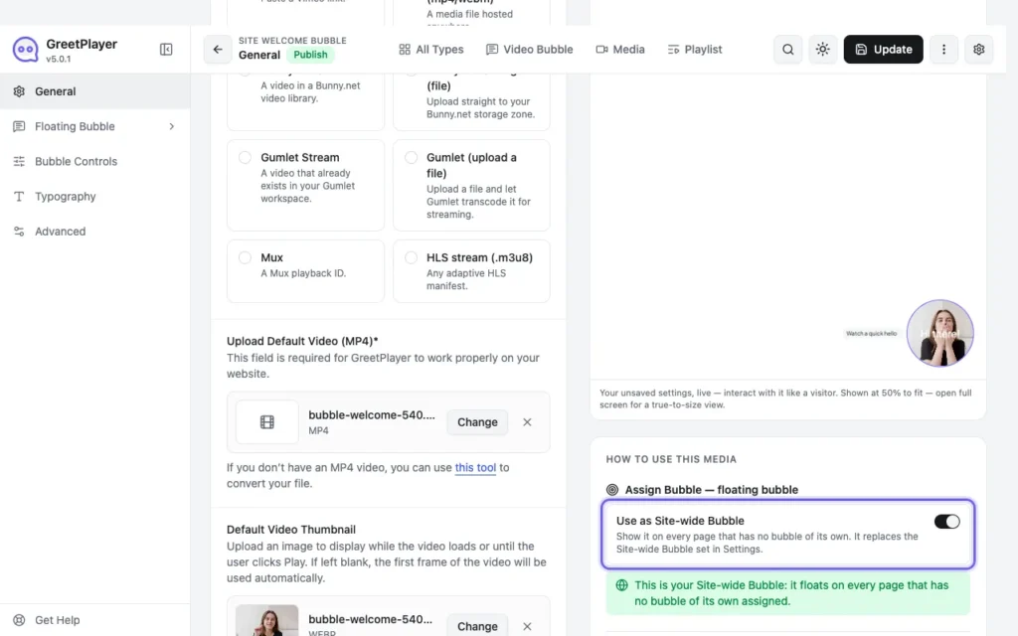Click the floating bubble video preview
This screenshot has height=636, width=1018.
pos(939,333)
